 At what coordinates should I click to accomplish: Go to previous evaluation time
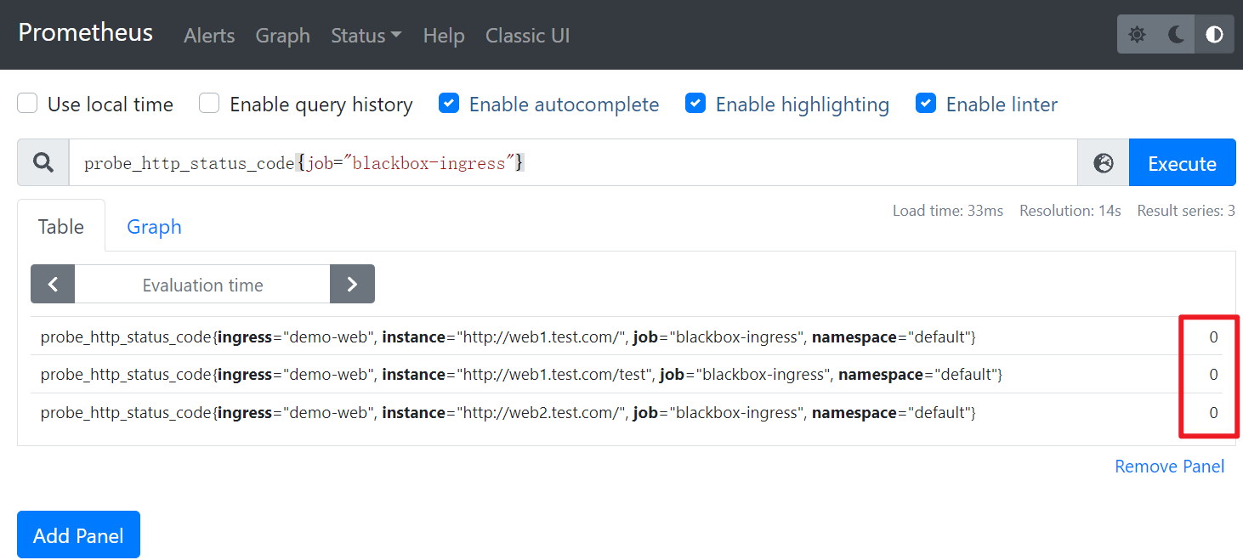click(53, 285)
